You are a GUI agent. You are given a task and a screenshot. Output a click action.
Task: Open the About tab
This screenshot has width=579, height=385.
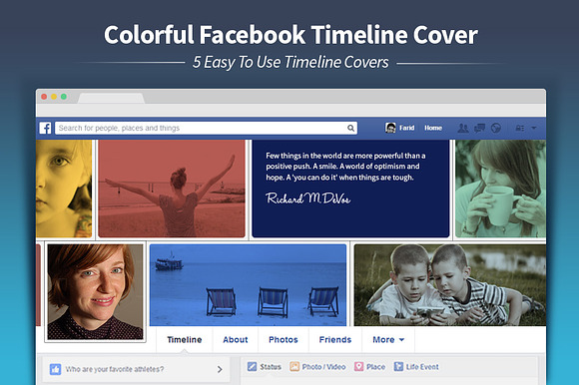click(x=236, y=340)
